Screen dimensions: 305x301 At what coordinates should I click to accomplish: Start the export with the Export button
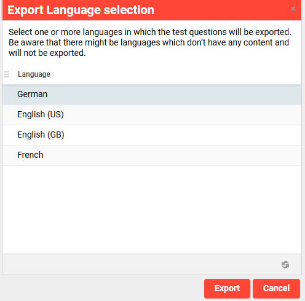point(227,289)
